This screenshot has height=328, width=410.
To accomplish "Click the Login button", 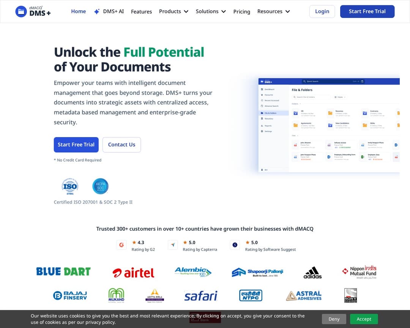I will click(x=322, y=11).
